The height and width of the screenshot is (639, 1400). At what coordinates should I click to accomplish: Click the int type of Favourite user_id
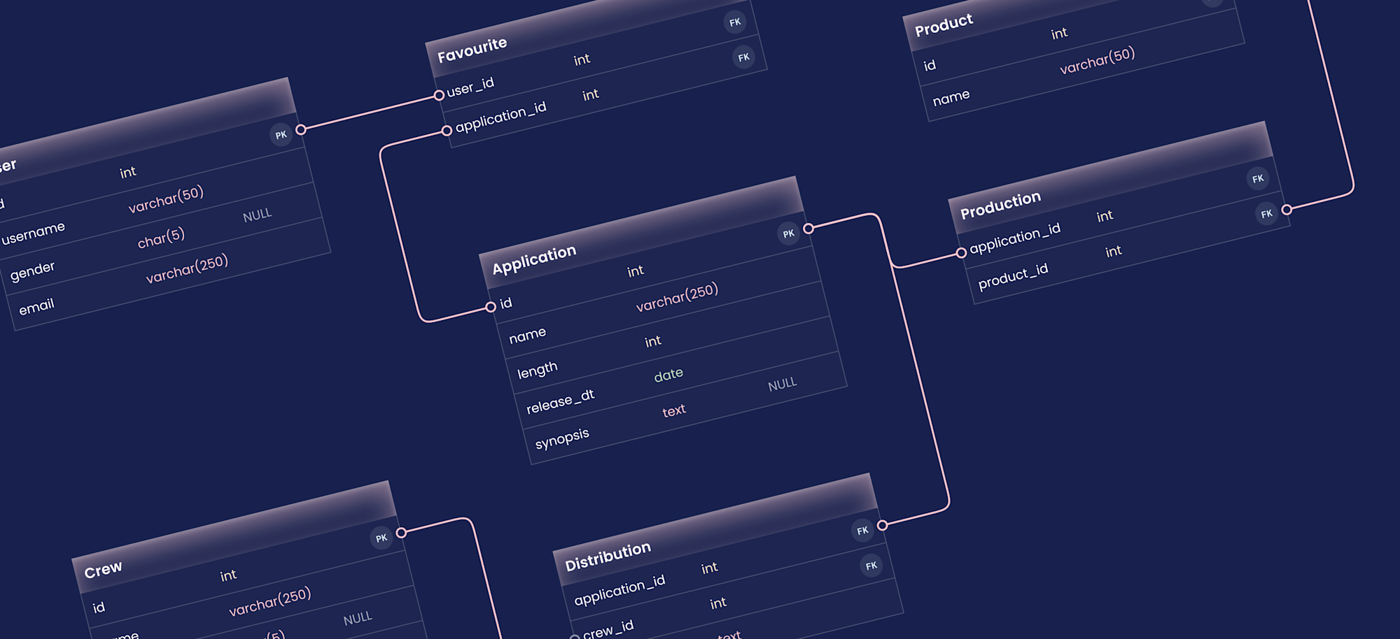tap(582, 59)
